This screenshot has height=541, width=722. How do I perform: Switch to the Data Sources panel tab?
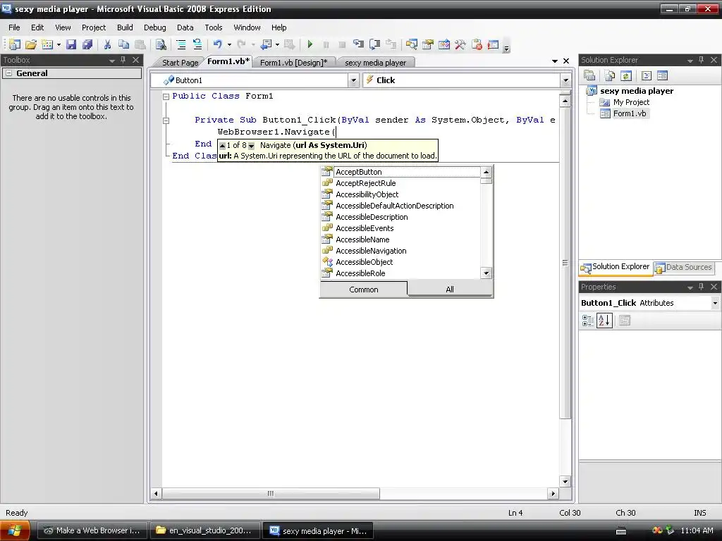pyautogui.click(x=683, y=267)
